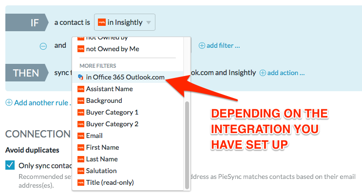Click the Insightly icon beside Last Name

tap(80, 159)
